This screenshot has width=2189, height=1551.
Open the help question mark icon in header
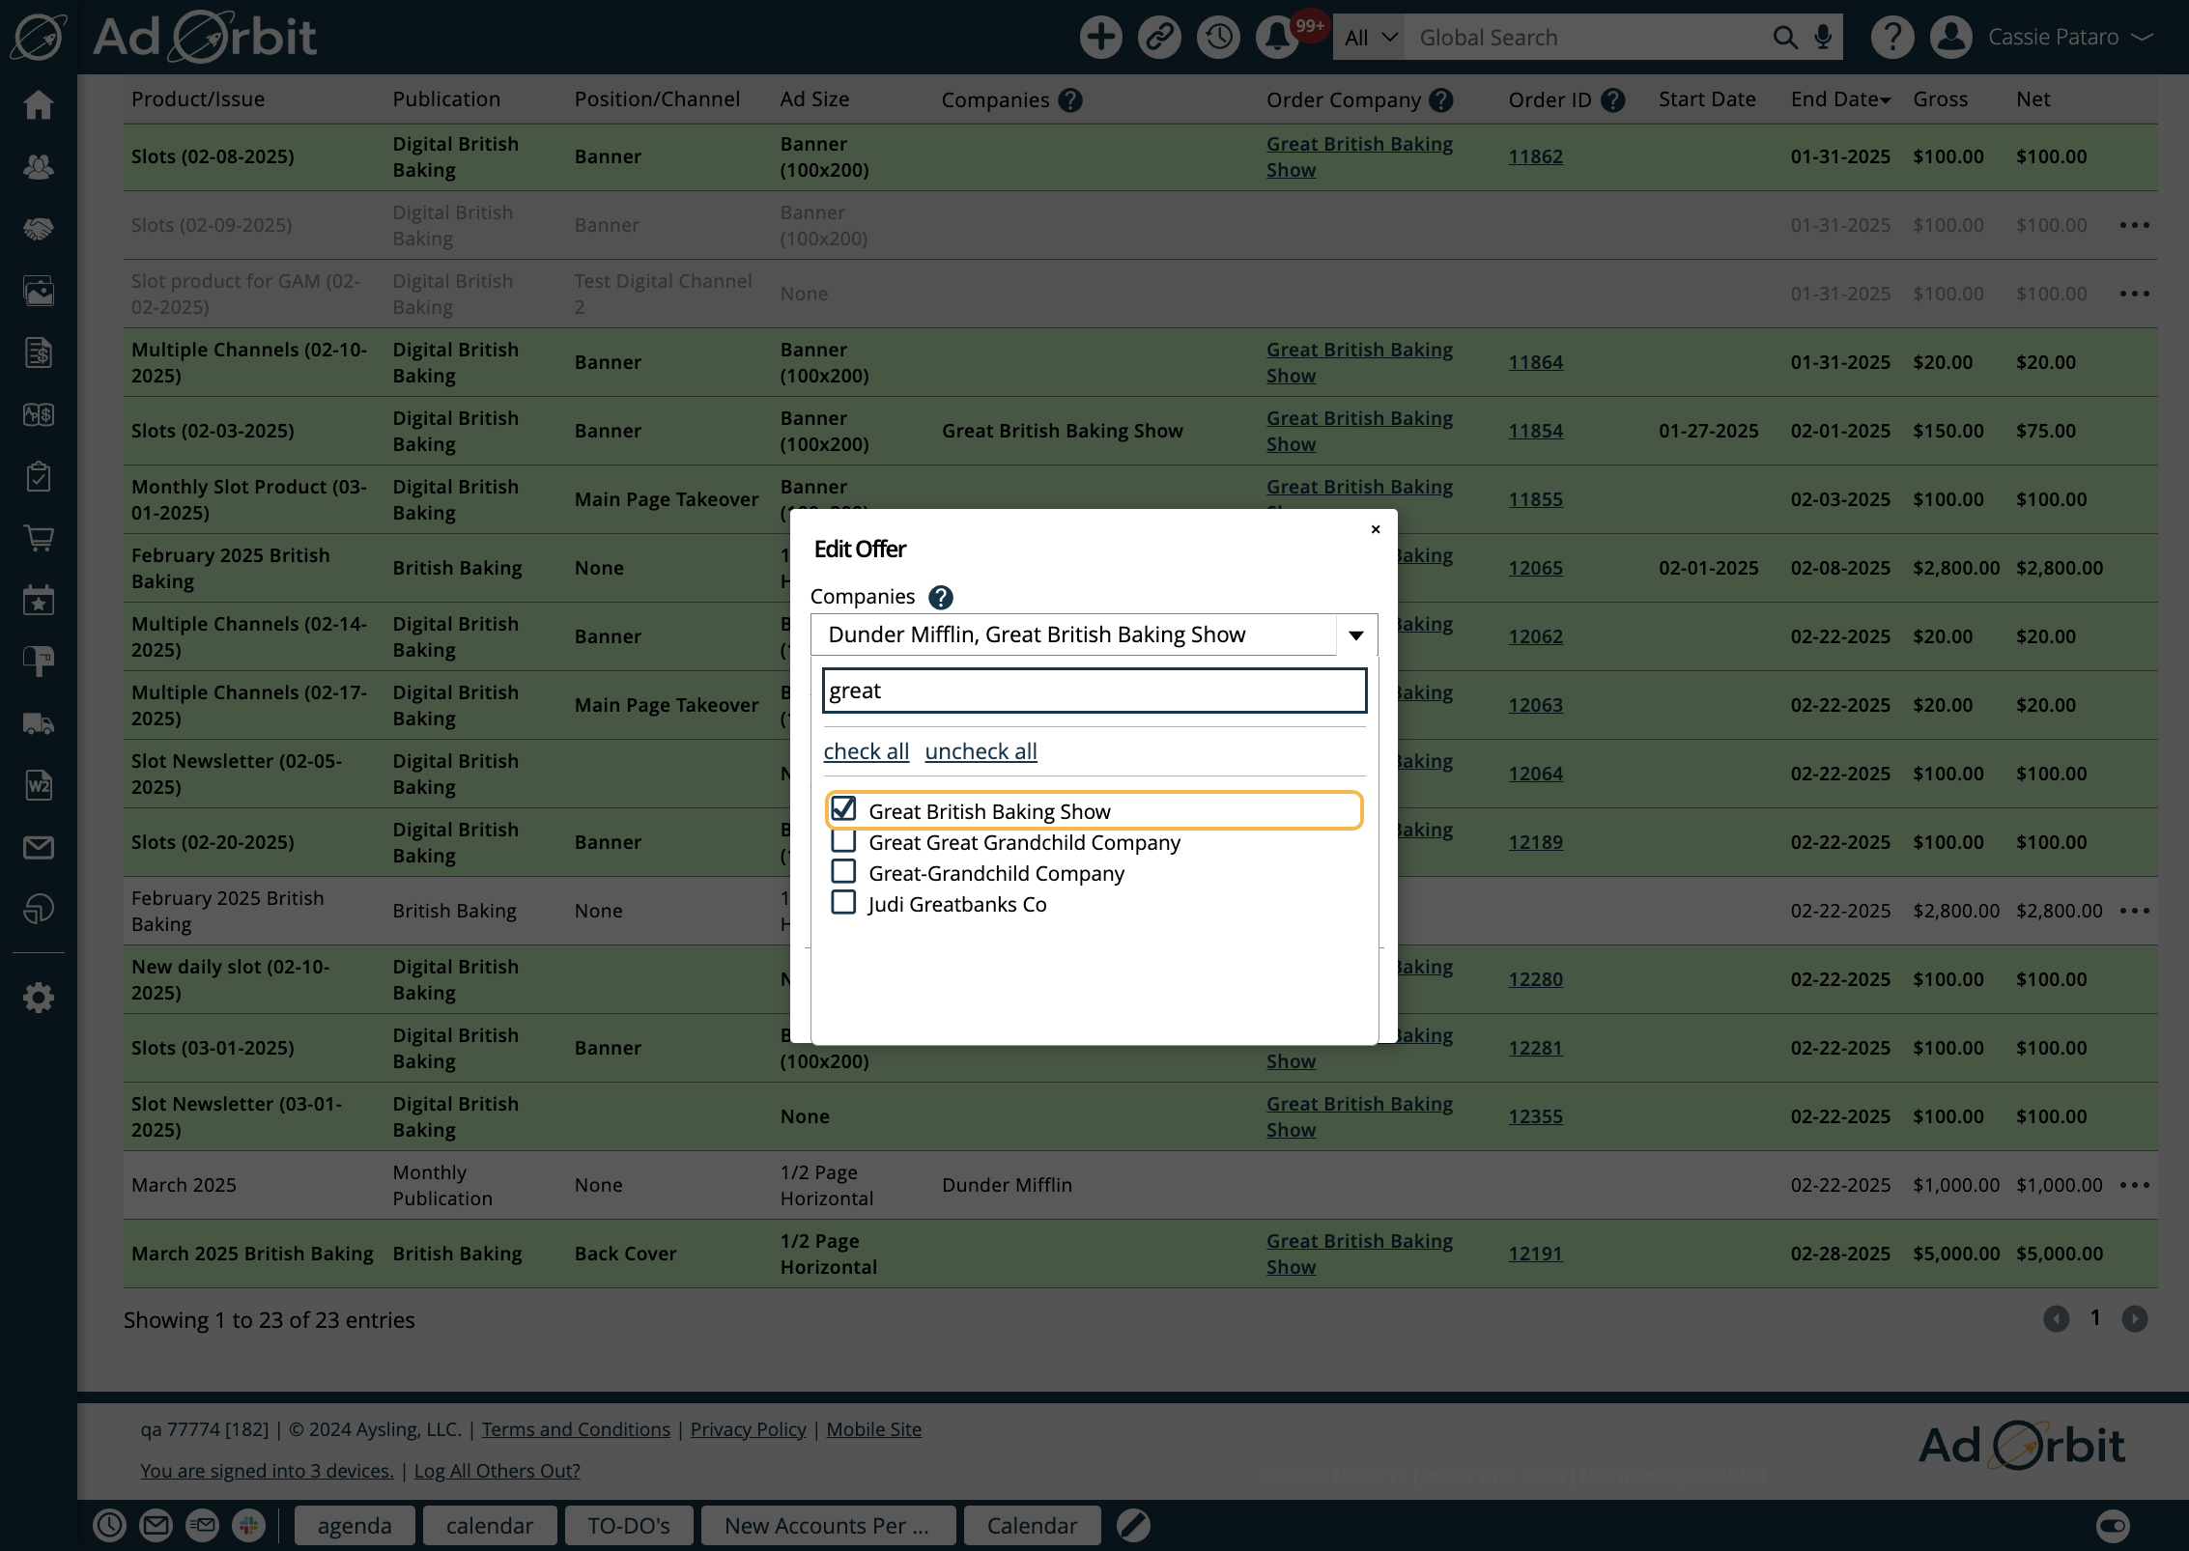pos(1891,38)
